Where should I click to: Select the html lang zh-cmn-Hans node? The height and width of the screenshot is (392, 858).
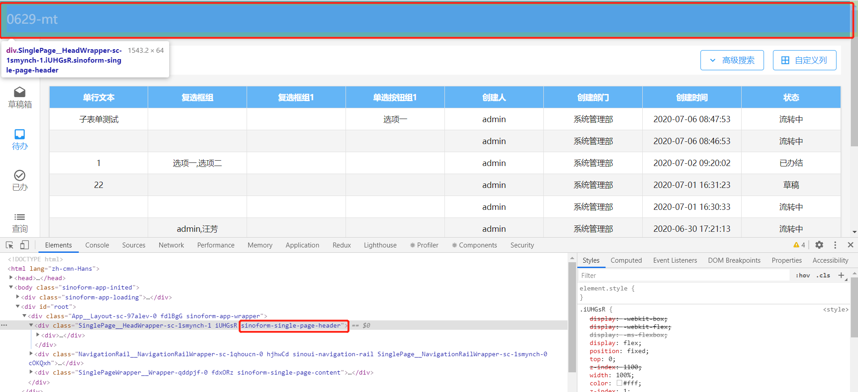[x=54, y=268]
